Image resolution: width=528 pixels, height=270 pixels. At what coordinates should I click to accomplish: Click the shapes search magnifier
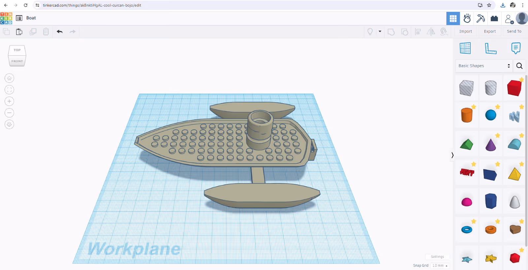point(519,66)
